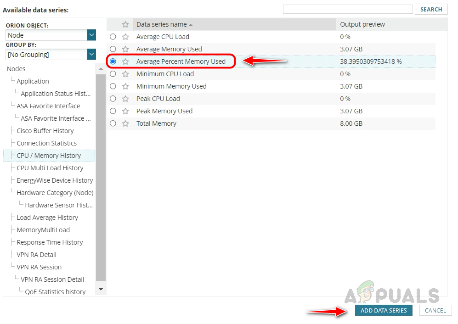Select Minimum Memory Used radio button
The width and height of the screenshot is (458, 324).
[x=113, y=86]
